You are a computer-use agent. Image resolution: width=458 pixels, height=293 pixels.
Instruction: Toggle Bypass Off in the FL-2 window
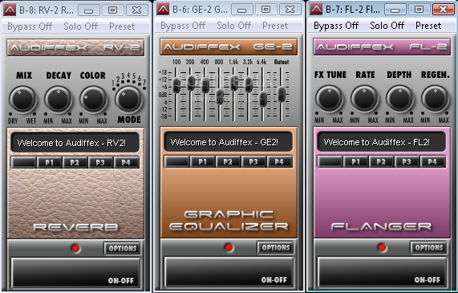point(336,26)
